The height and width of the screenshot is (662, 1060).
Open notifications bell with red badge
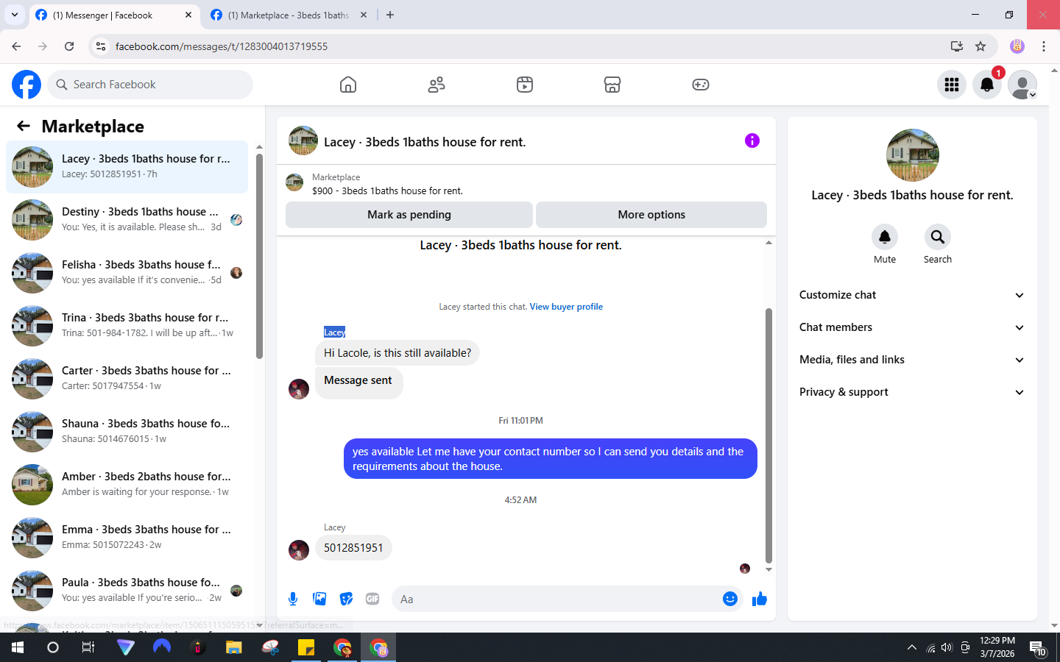(987, 85)
